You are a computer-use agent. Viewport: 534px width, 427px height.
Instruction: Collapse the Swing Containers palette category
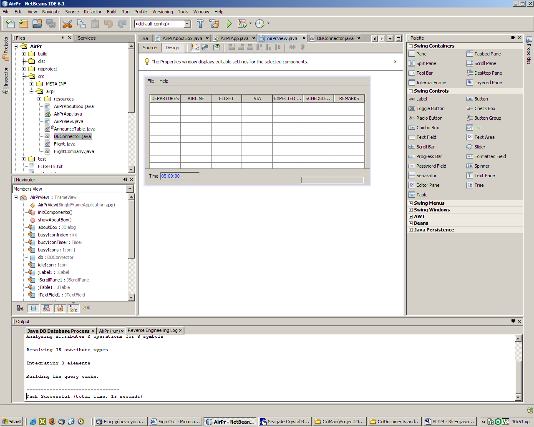[411, 46]
